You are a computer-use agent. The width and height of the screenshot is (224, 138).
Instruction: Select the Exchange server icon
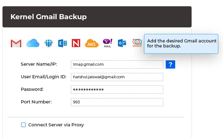62,43
